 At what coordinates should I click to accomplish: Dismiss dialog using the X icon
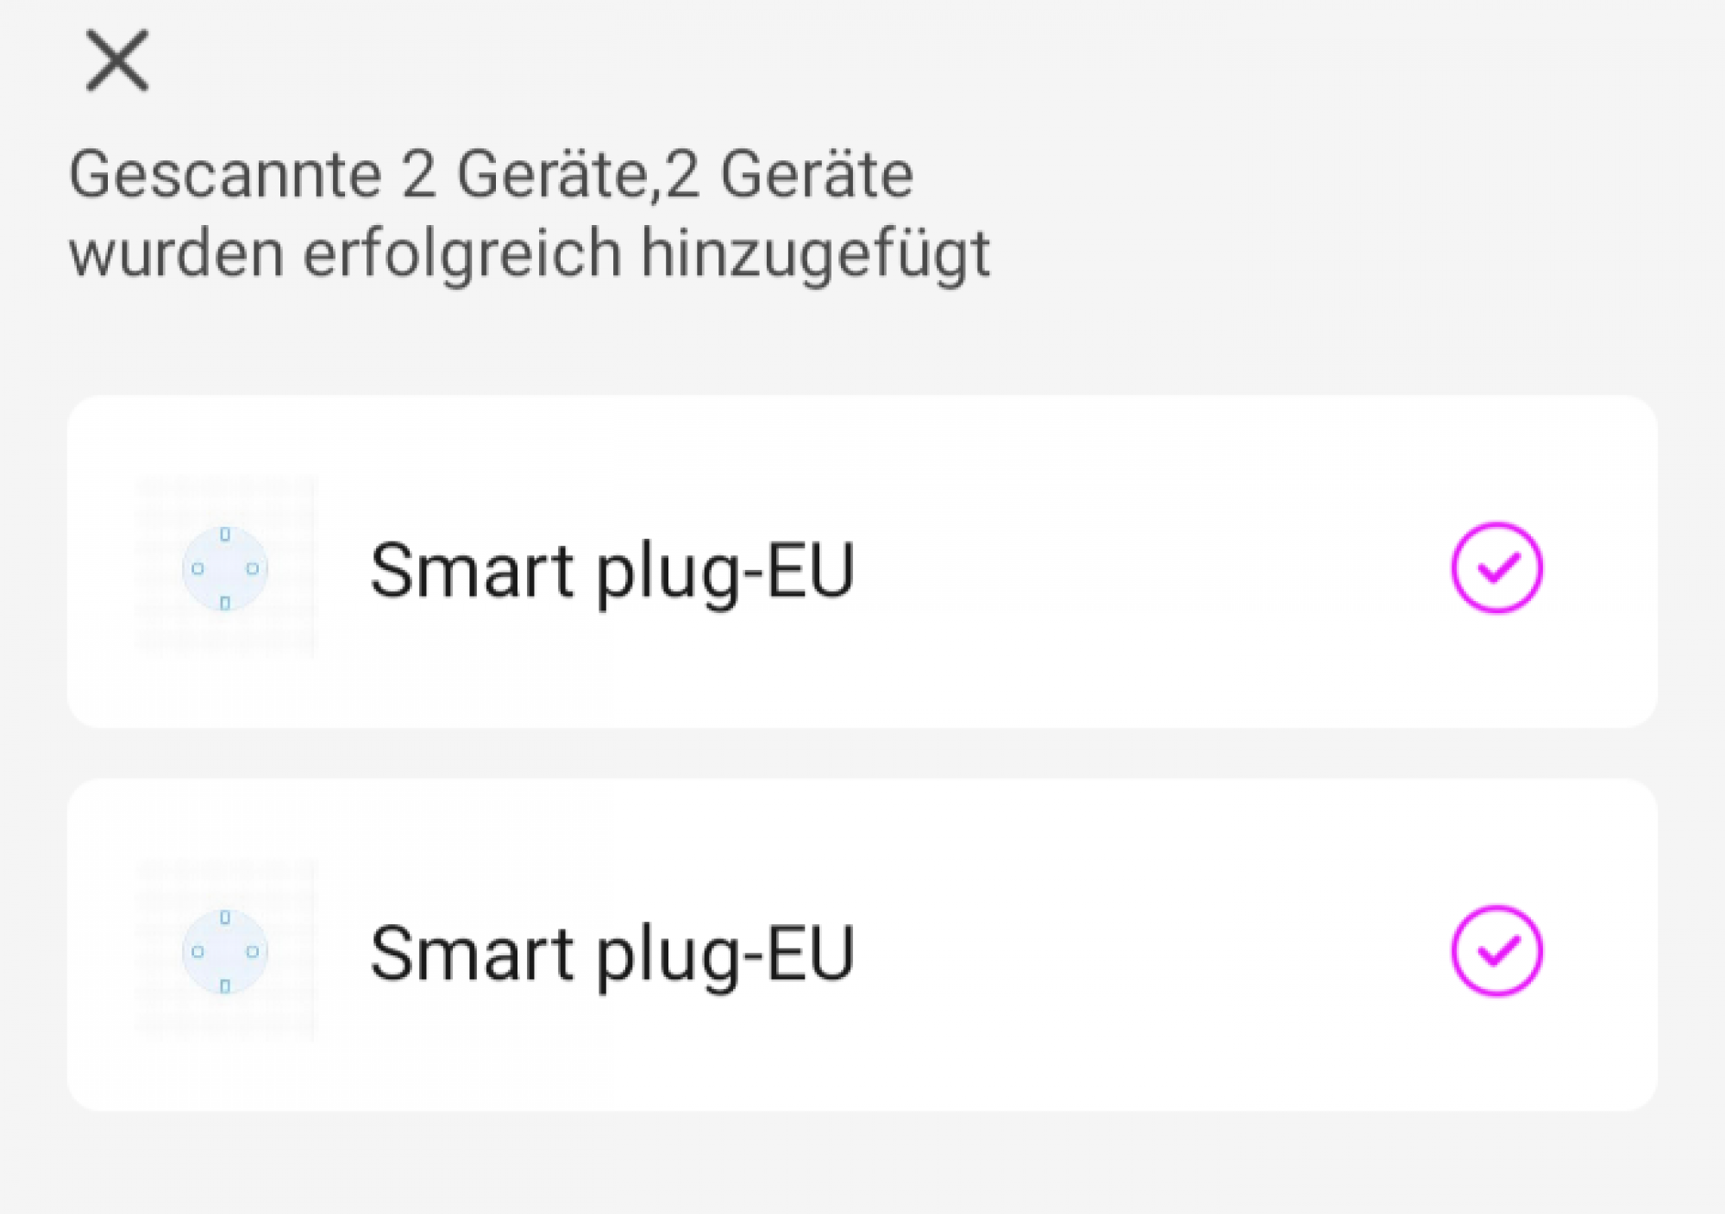(x=117, y=60)
